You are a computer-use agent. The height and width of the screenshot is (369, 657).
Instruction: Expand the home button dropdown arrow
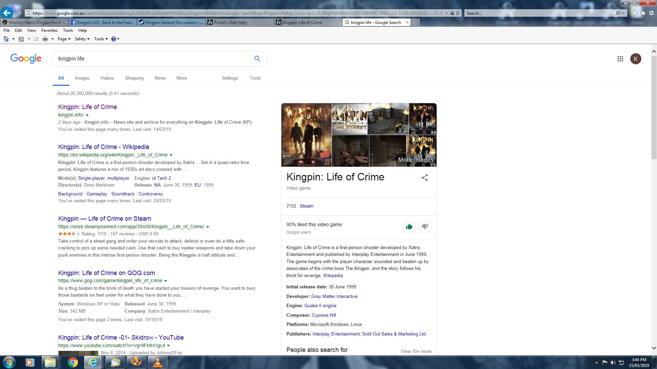click(x=13, y=39)
